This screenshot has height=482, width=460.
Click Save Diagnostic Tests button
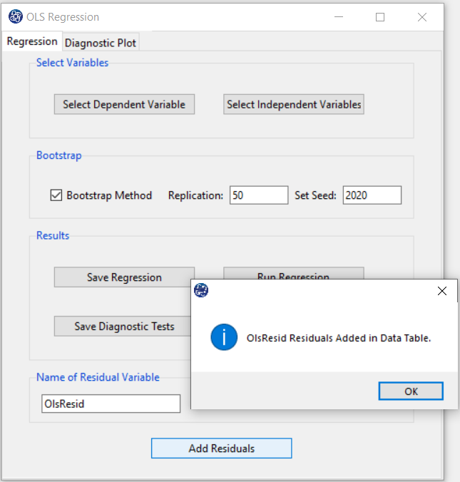(x=123, y=326)
